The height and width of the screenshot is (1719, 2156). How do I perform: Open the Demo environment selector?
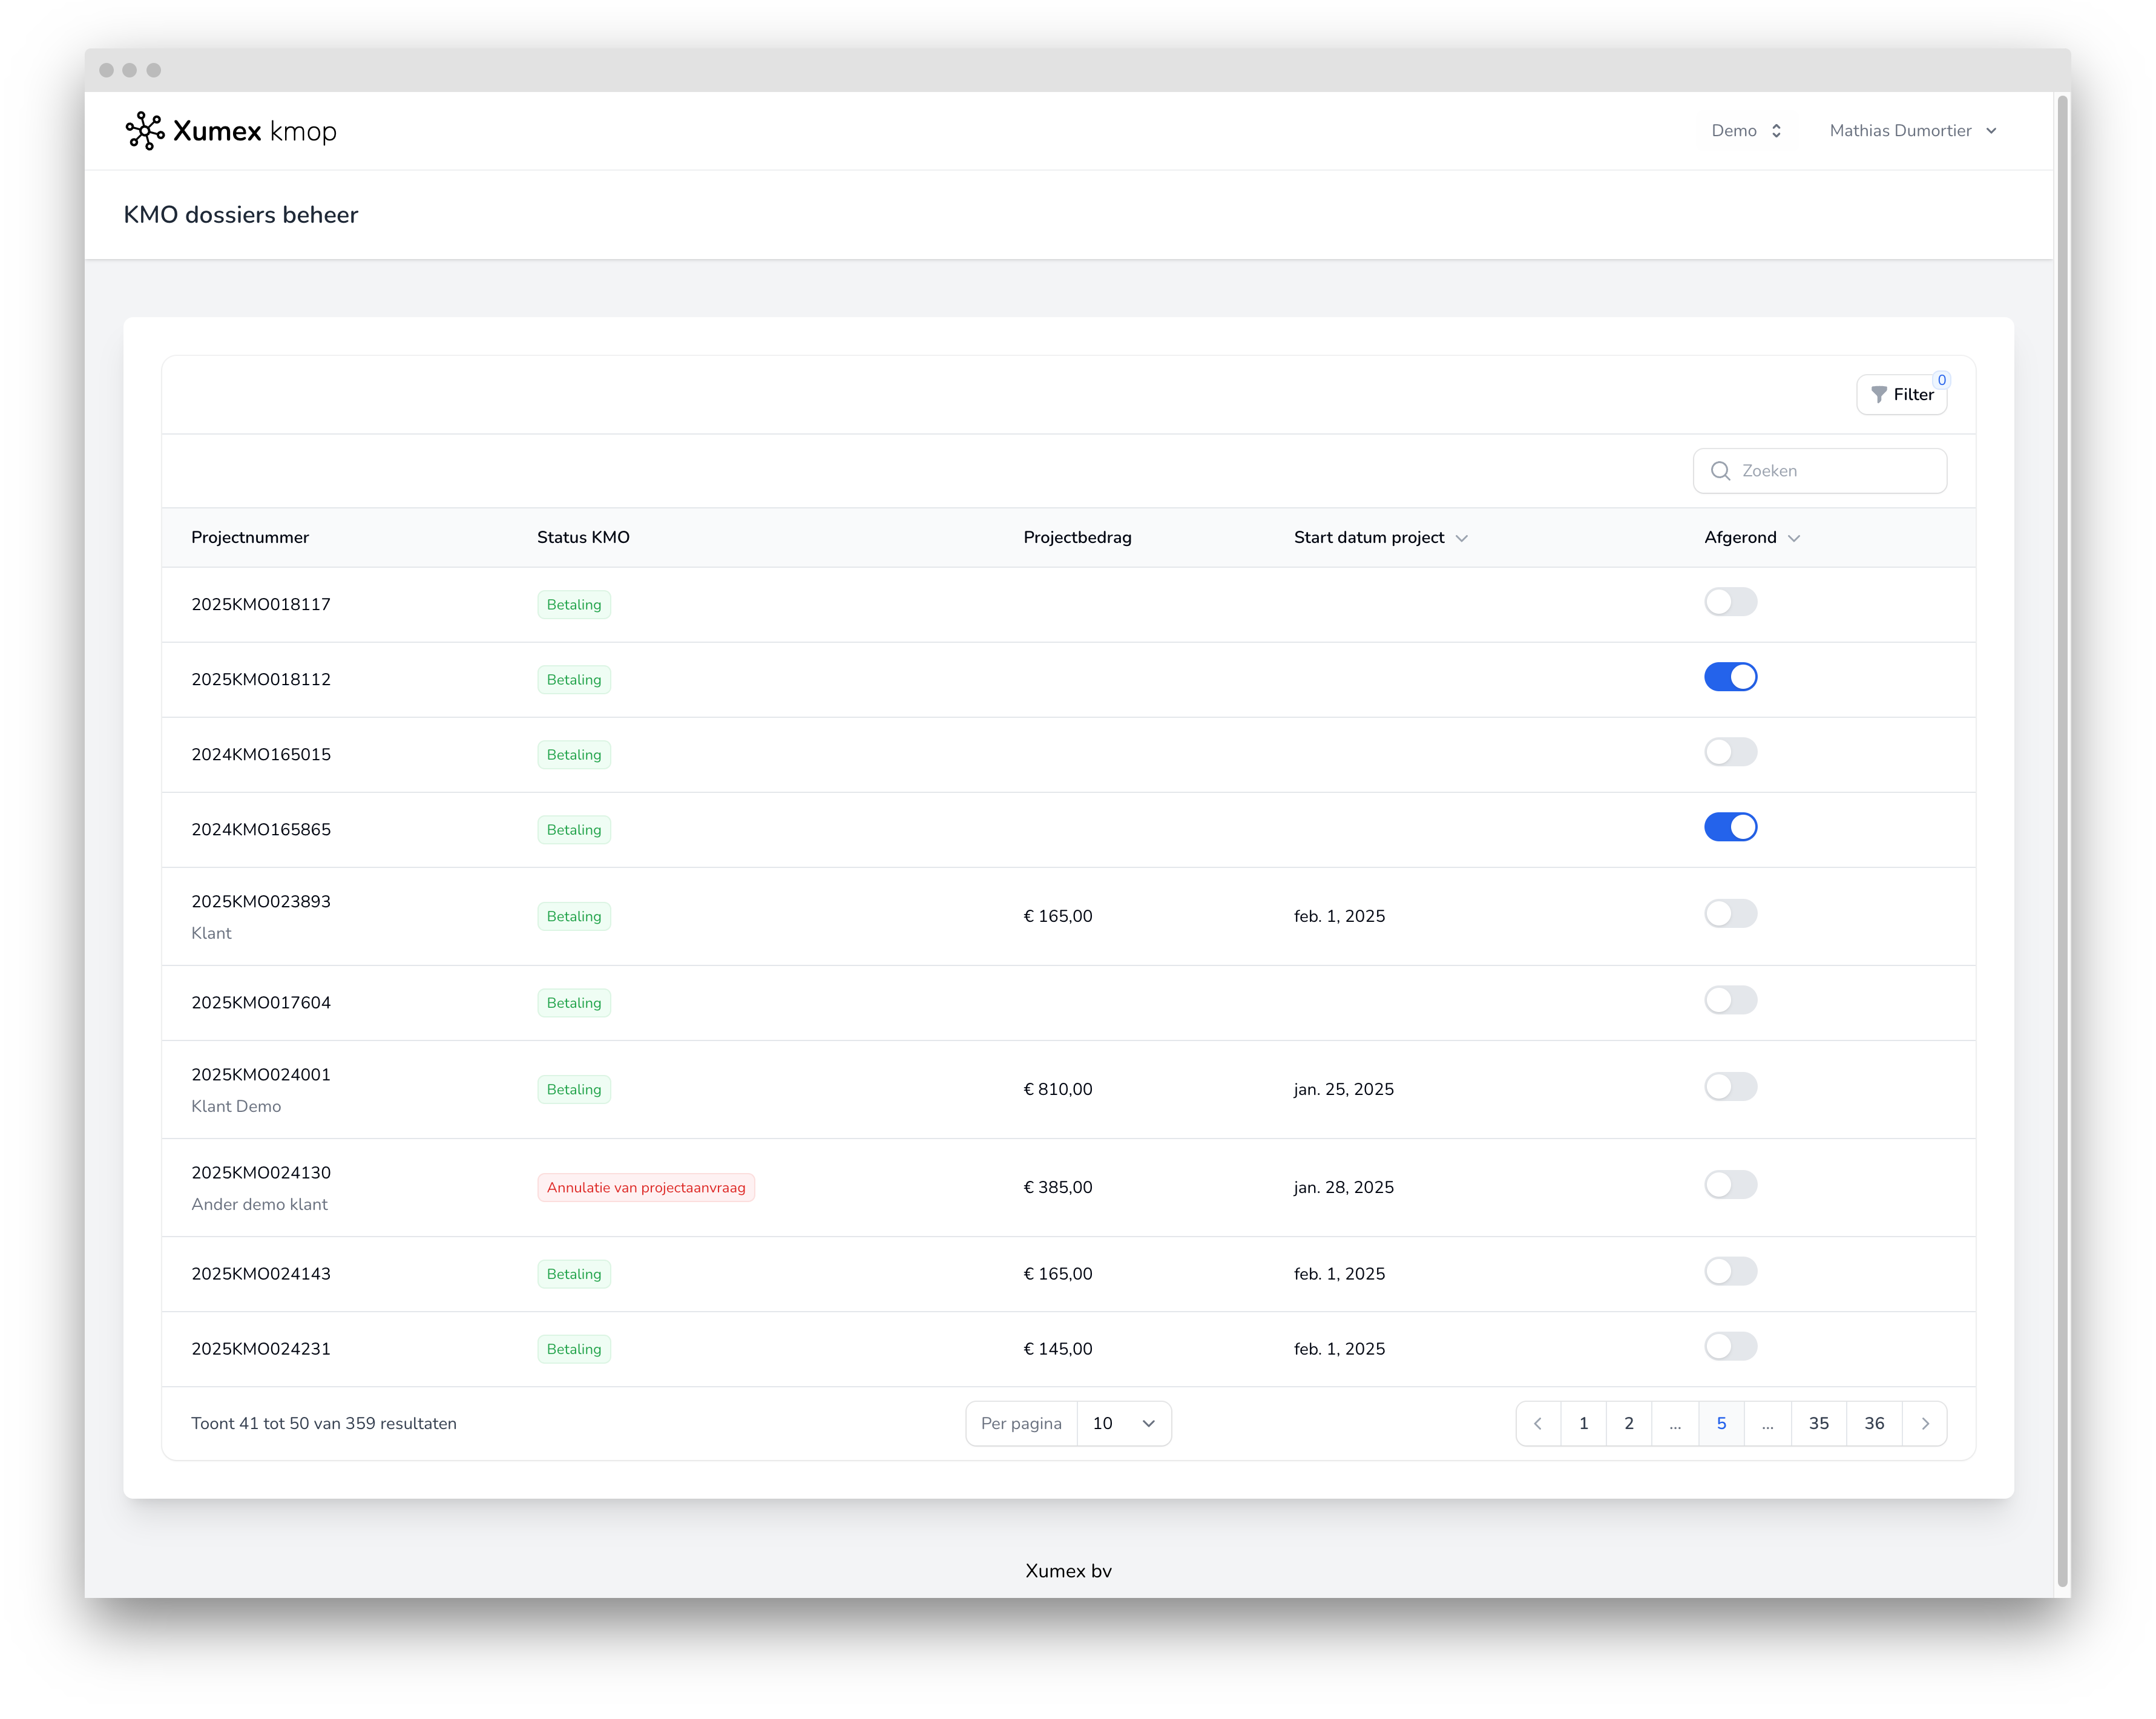tap(1746, 130)
